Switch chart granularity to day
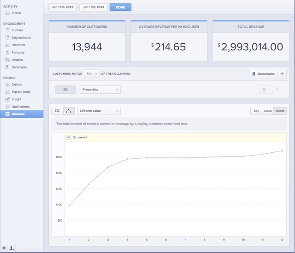 [x=256, y=111]
